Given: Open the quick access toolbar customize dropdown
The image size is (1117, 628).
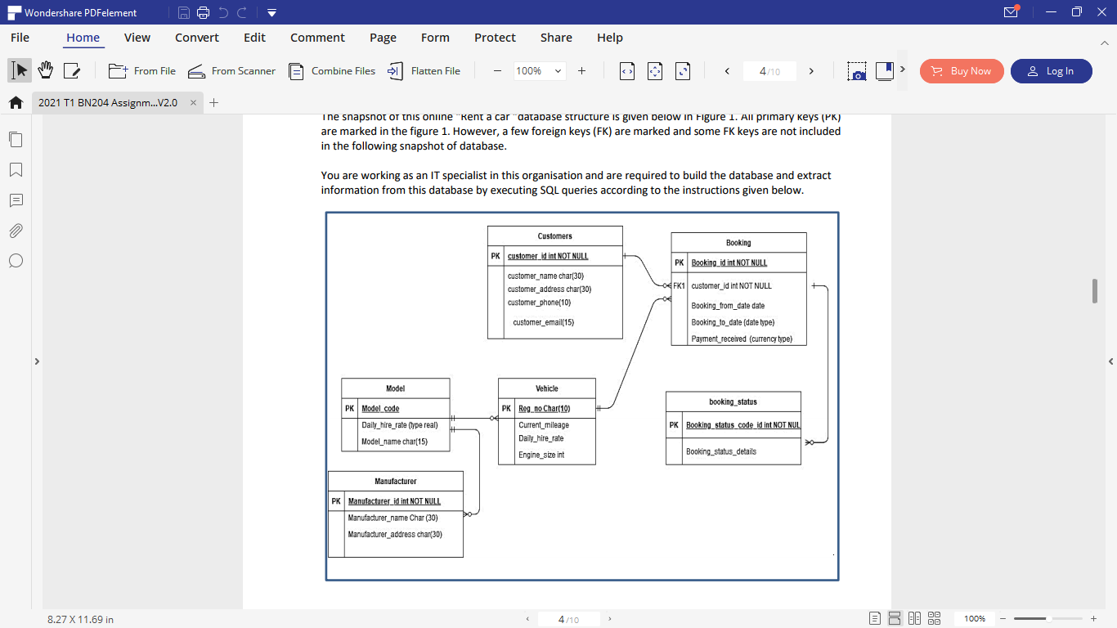Looking at the screenshot, I should coord(271,13).
